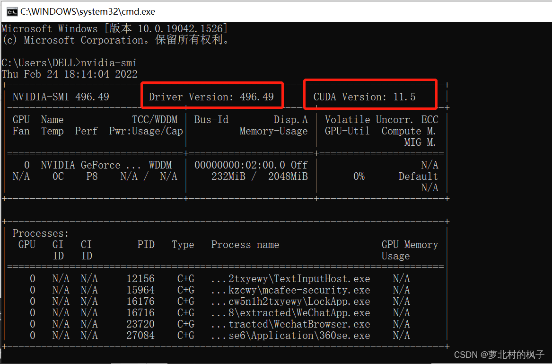Click PID 15964 in process list
Image resolution: width=552 pixels, height=364 pixels.
(140, 290)
